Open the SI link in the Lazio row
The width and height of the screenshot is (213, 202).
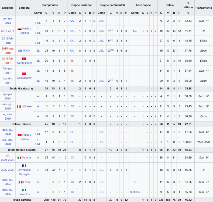point(135,182)
